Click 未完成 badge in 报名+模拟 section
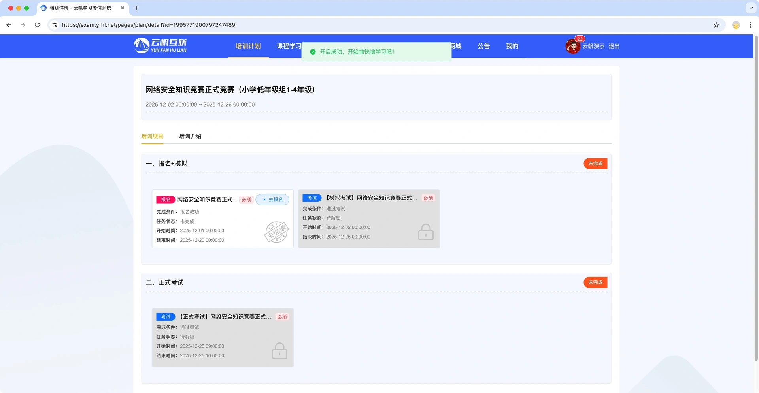The image size is (759, 393). point(595,164)
